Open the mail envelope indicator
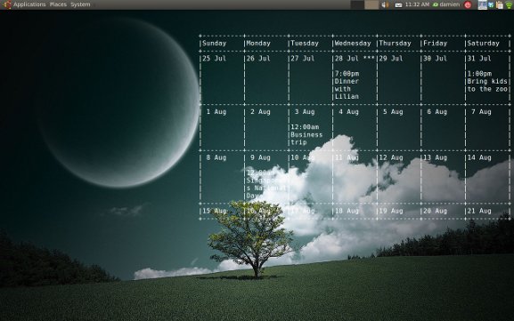The width and height of the screenshot is (514, 321). tap(398, 5)
